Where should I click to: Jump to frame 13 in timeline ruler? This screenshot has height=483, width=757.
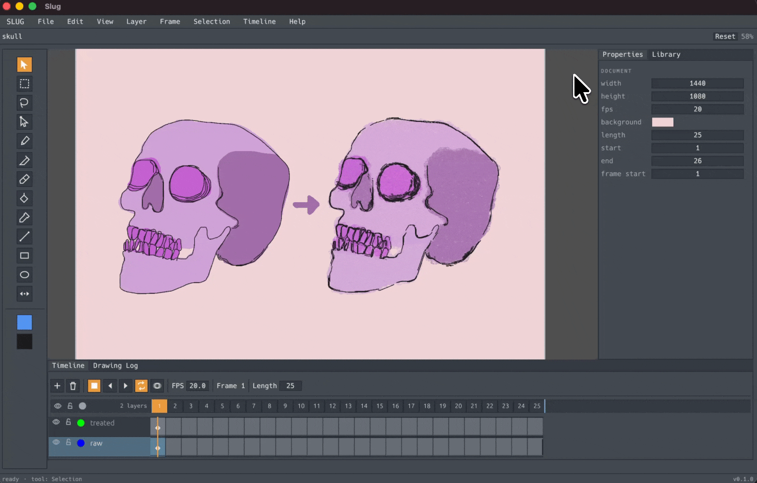coord(348,406)
